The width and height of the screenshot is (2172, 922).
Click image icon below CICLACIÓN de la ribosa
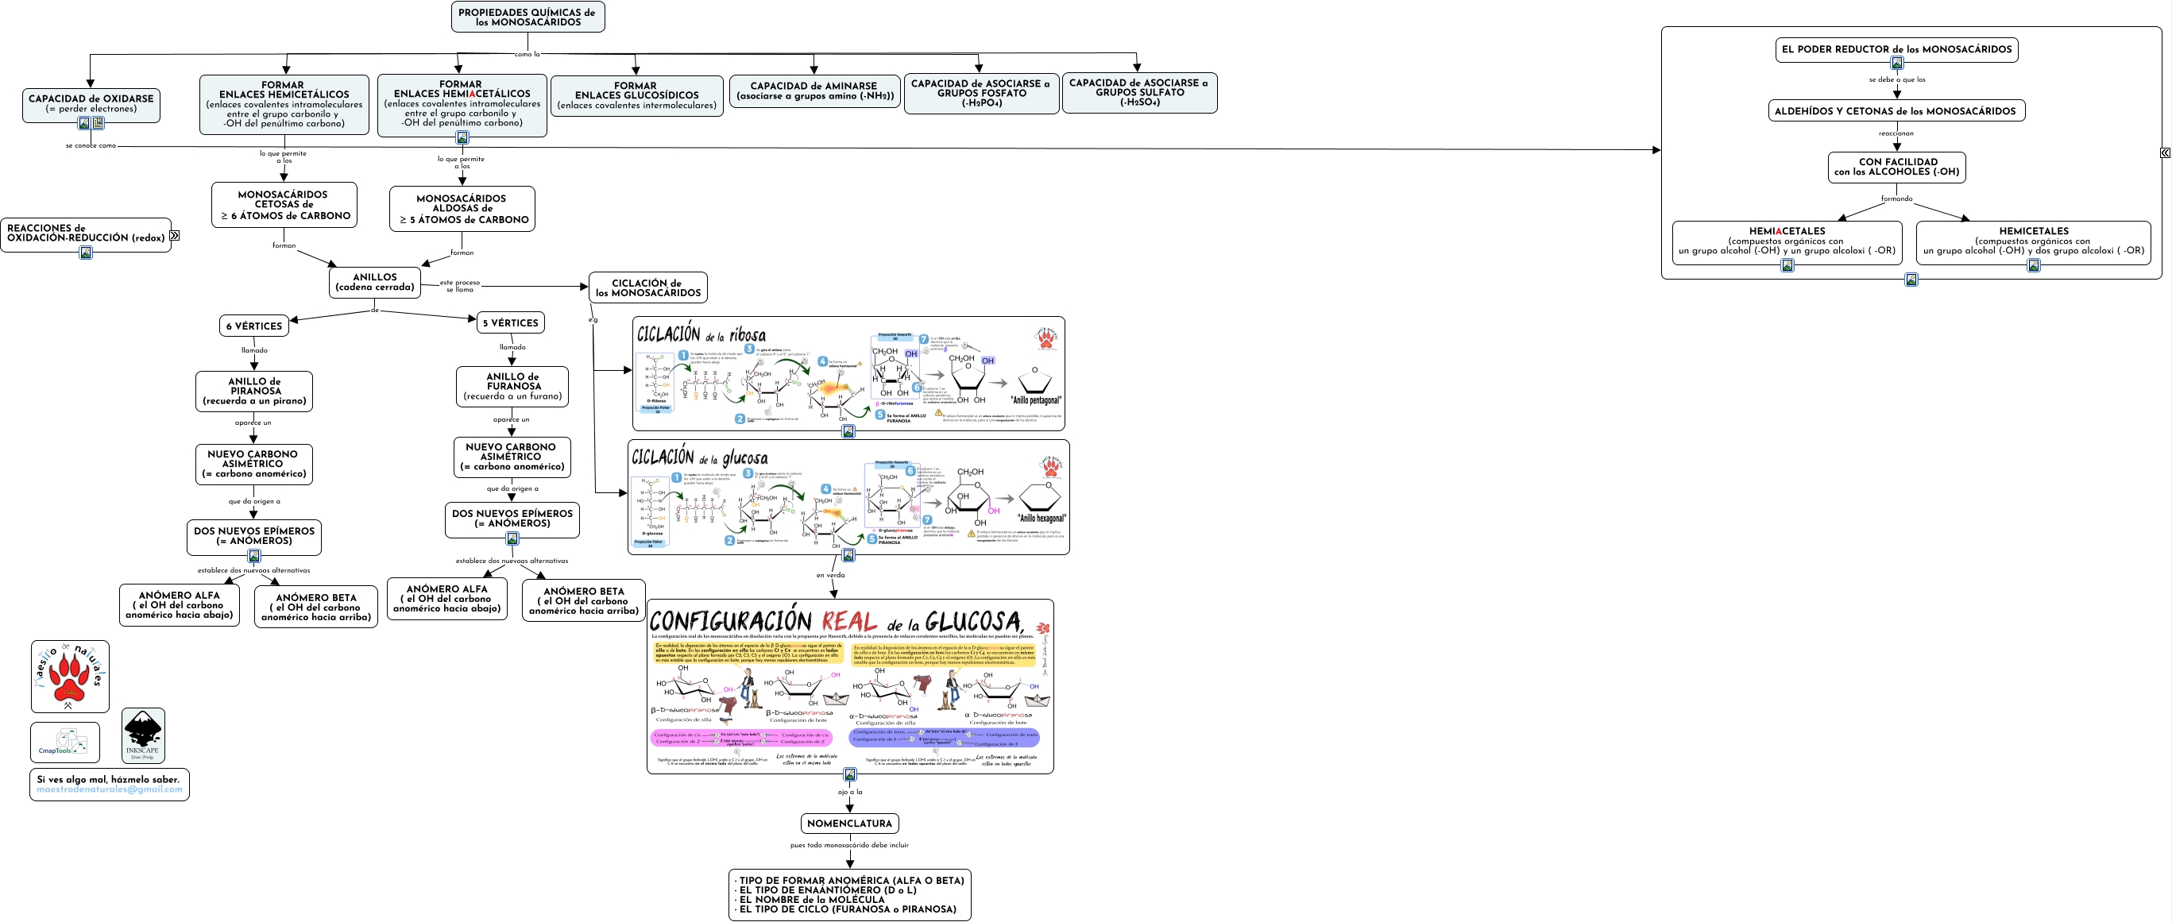pos(849,431)
